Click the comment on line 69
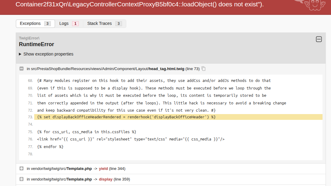Screen dimensions: 331x186 point(154,88)
